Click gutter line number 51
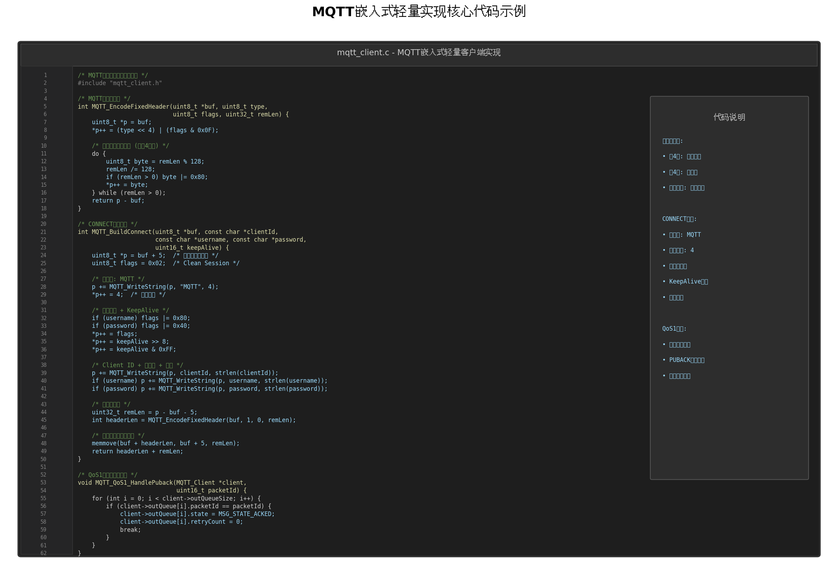This screenshot has height=573, width=838. [44, 467]
